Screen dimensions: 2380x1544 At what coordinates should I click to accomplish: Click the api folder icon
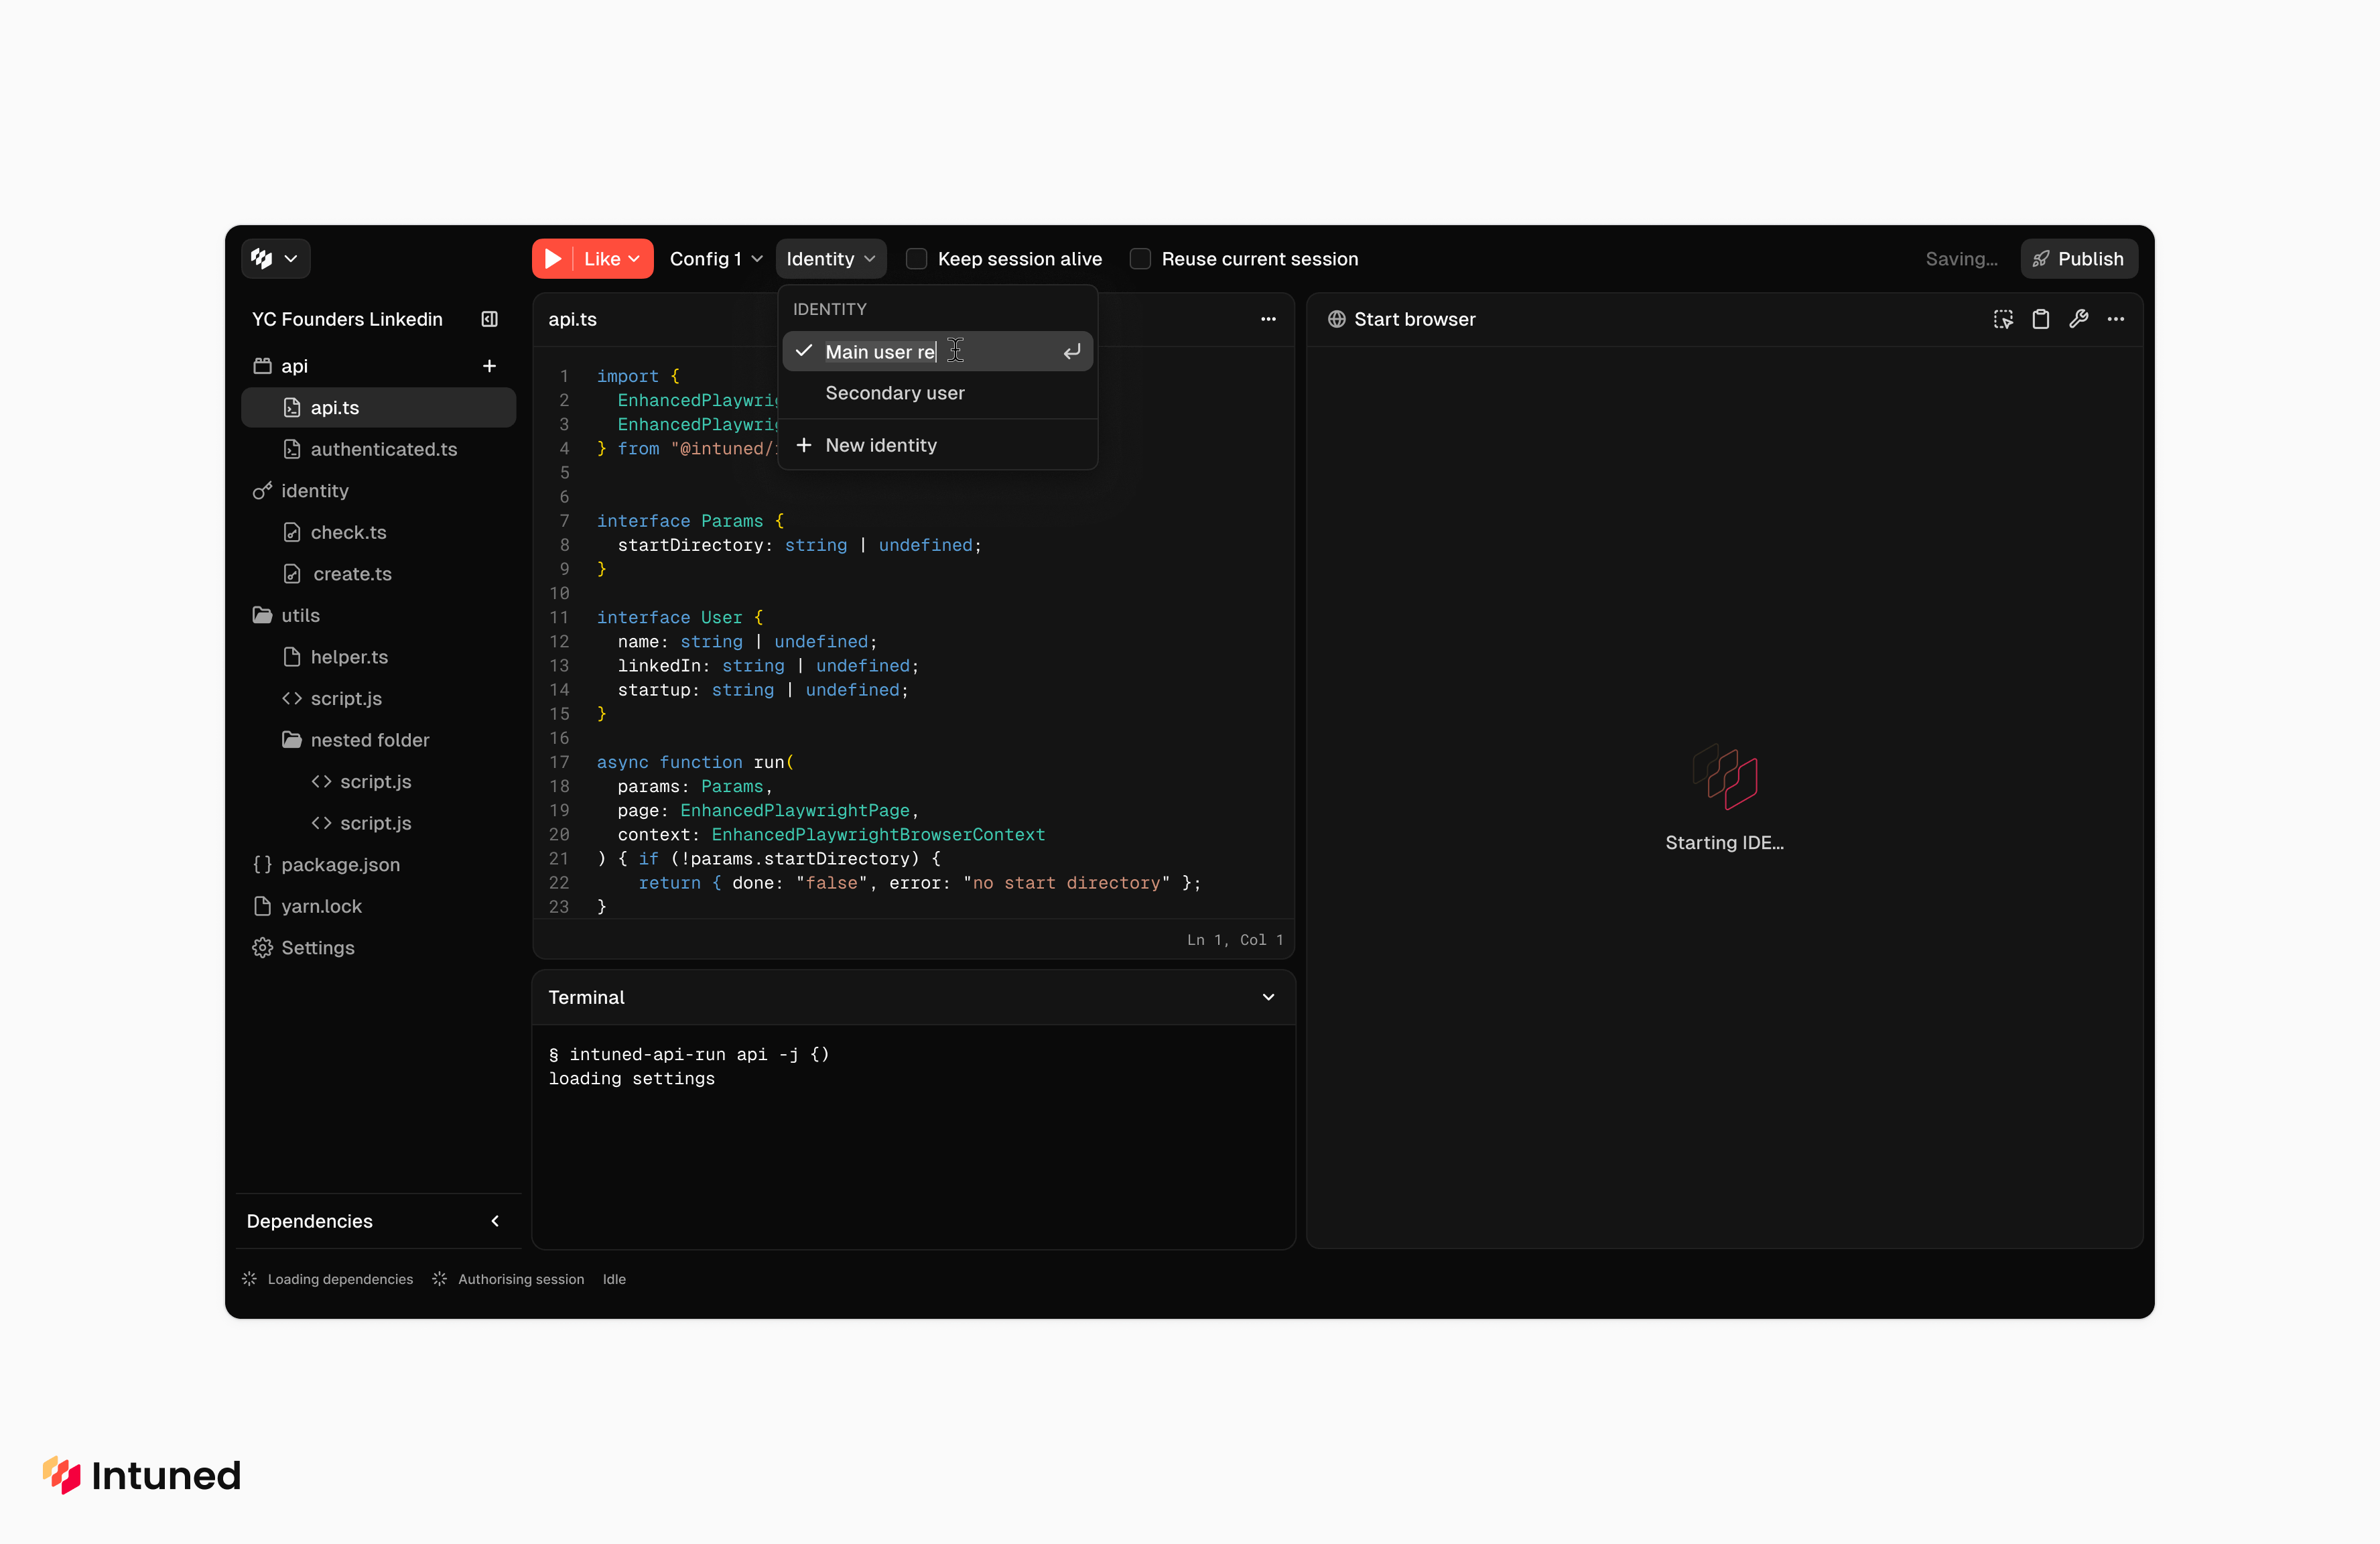point(263,366)
